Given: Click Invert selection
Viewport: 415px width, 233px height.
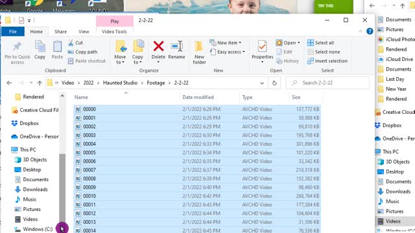Looking at the screenshot, I should click(327, 61).
